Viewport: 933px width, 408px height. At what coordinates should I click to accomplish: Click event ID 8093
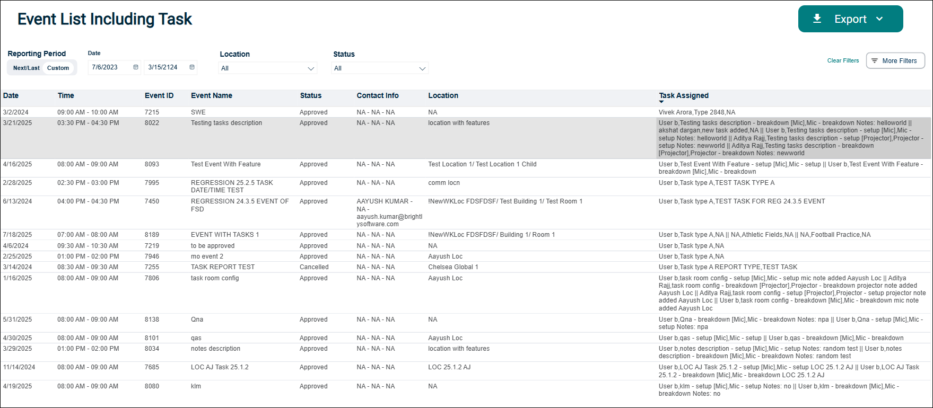(x=152, y=164)
